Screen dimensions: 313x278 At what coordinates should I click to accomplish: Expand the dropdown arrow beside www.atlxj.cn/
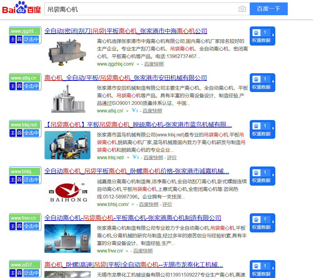click(127, 111)
